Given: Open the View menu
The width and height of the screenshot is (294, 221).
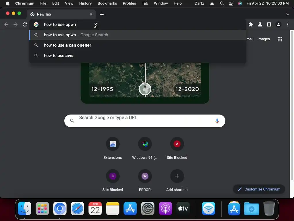Looking at the screenshot, I should tap(69, 3).
